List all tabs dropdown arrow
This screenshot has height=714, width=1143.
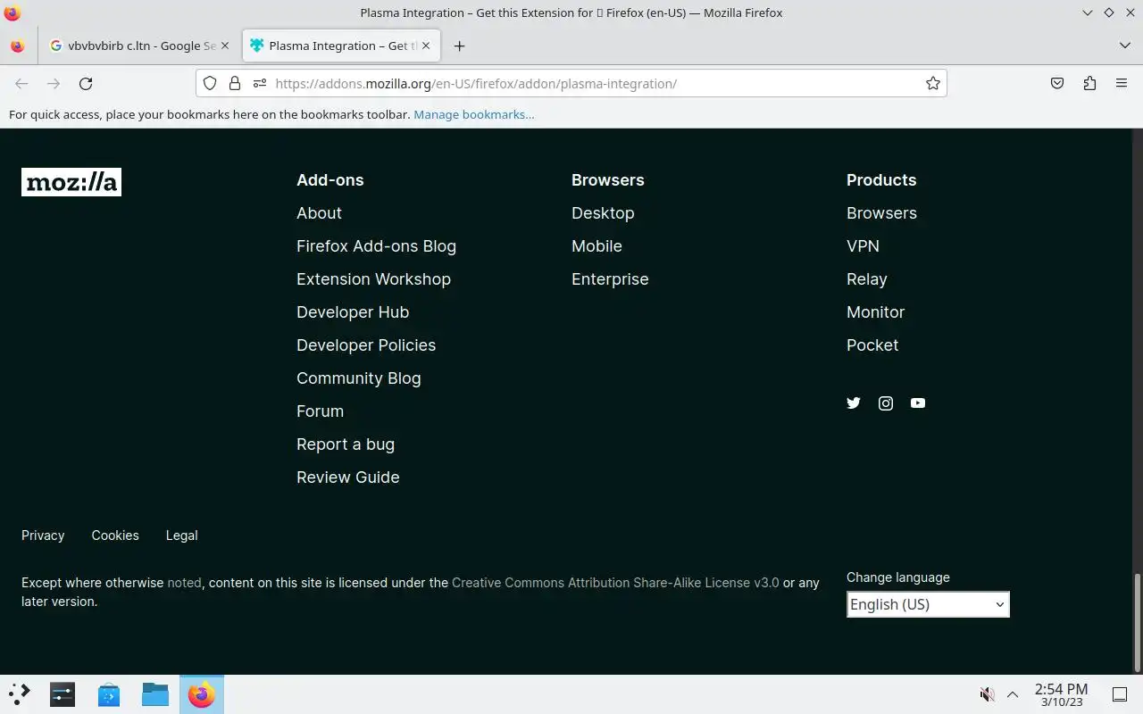click(1124, 46)
